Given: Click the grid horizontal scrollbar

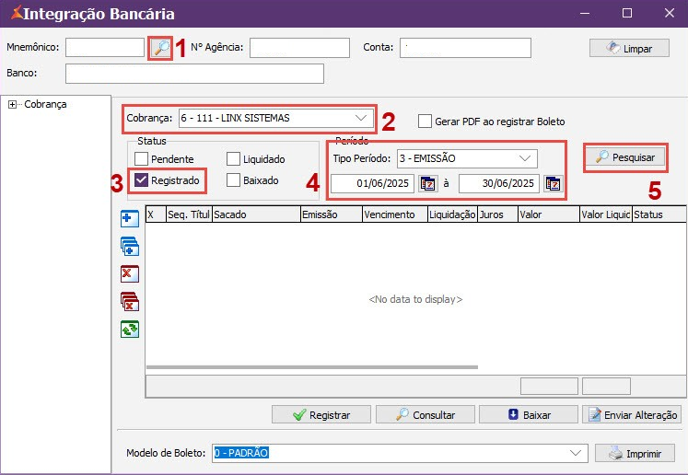Looking at the screenshot, I should coord(312,367).
